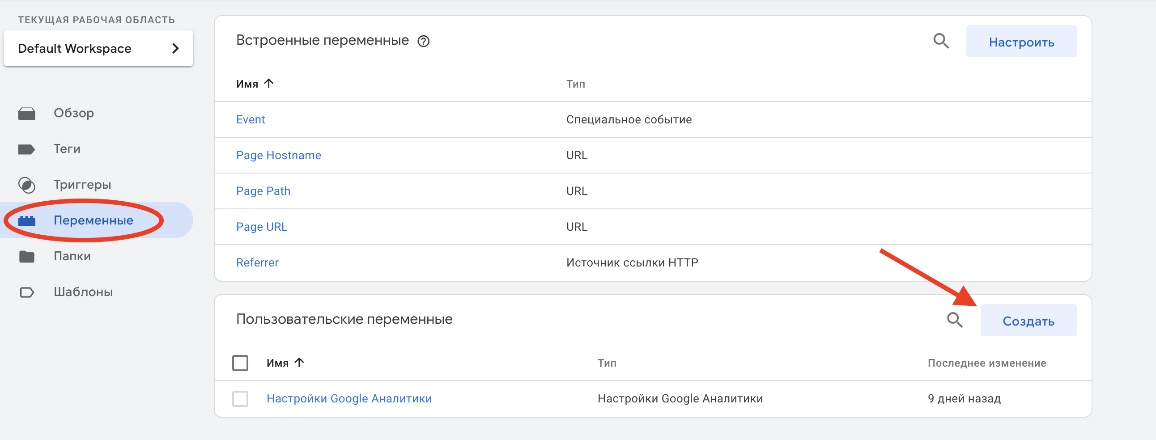Check the Настройки Google Аналитики row checkbox
The width and height of the screenshot is (1156, 440).
tap(240, 399)
